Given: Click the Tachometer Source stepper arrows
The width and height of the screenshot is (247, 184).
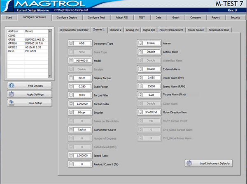Looking at the screenshot, I should 71,130.
